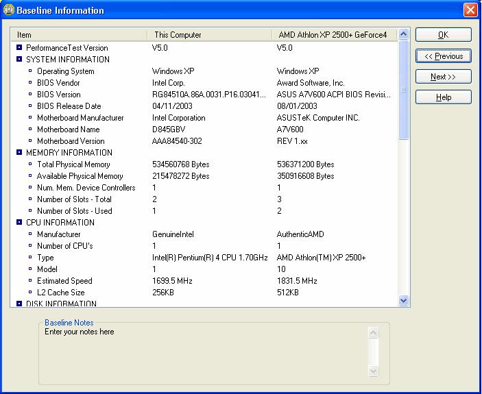Click the AMD Athlon(TM) XP 2500+ type value
The width and height of the screenshot is (482, 394).
point(322,258)
